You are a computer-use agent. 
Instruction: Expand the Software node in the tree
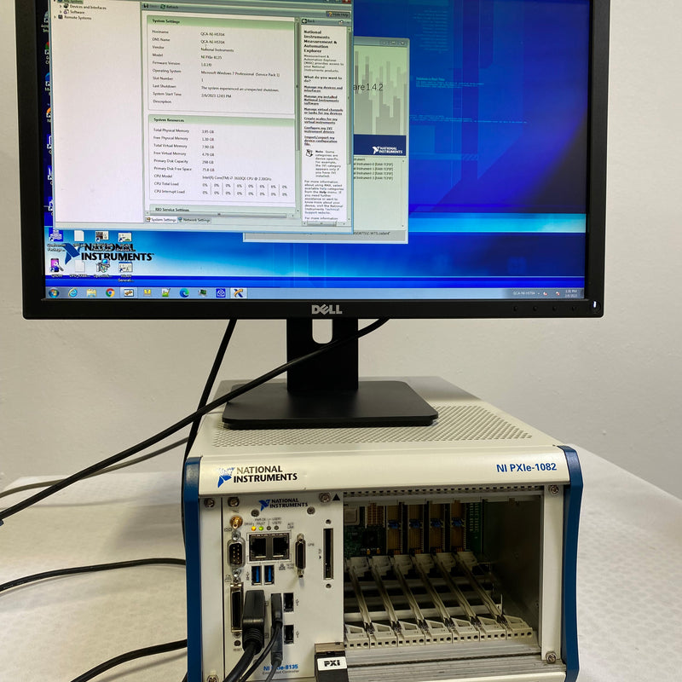61,12
